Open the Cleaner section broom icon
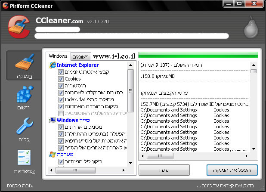The height and width of the screenshot is (192, 266). (x=24, y=64)
